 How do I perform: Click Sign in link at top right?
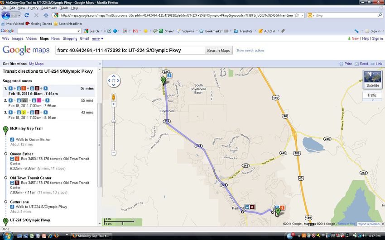[377, 38]
